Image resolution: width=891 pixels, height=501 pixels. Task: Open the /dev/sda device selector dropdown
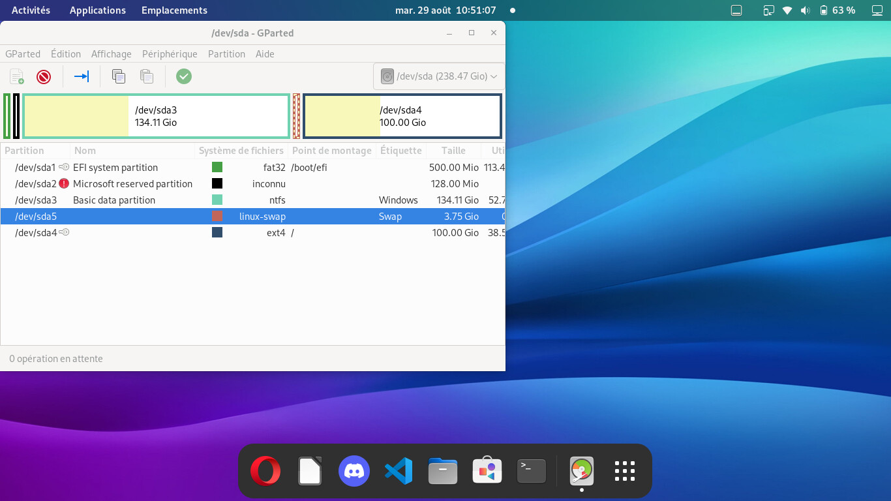click(439, 76)
